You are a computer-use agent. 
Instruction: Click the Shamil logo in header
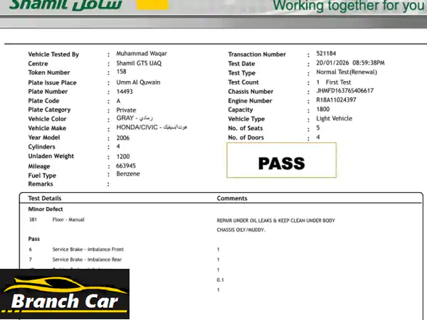[65, 6]
